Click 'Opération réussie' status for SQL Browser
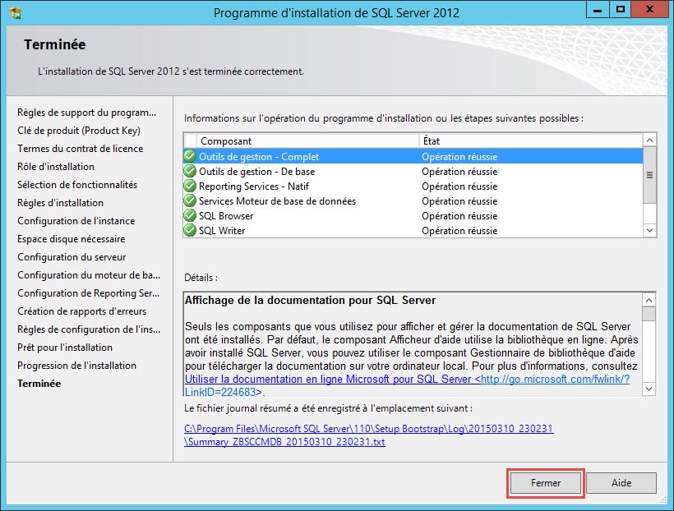This screenshot has width=674, height=511. 459,216
